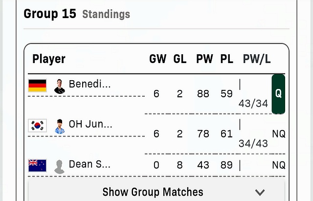Click the PW column header
The height and width of the screenshot is (201, 313).
pos(204,59)
